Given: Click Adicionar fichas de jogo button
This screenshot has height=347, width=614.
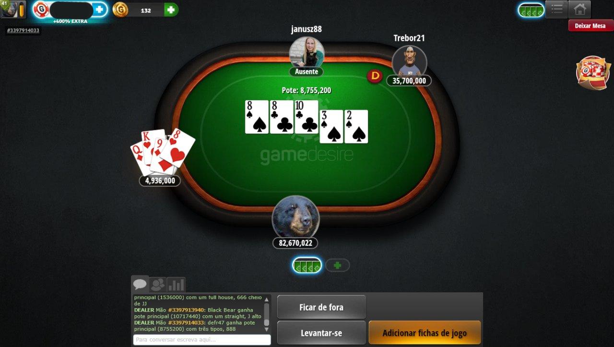Looking at the screenshot, I should [425, 333].
